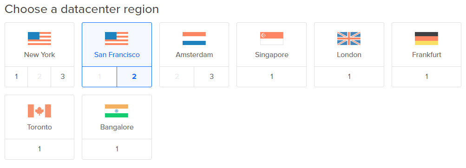Select New York datacenter 1

[x=16, y=77]
